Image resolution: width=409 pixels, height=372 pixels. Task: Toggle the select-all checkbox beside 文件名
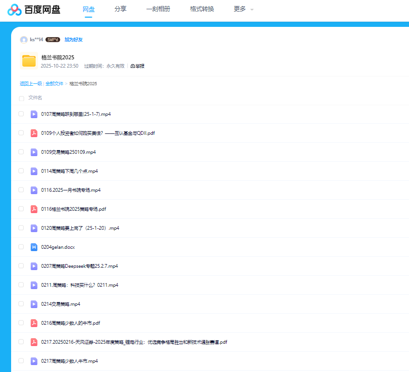click(21, 98)
